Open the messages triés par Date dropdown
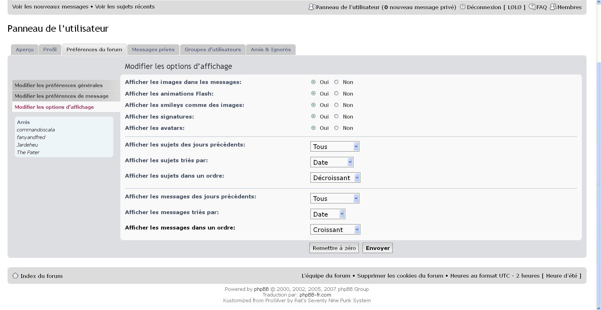The height and width of the screenshot is (310, 601). tap(327, 214)
